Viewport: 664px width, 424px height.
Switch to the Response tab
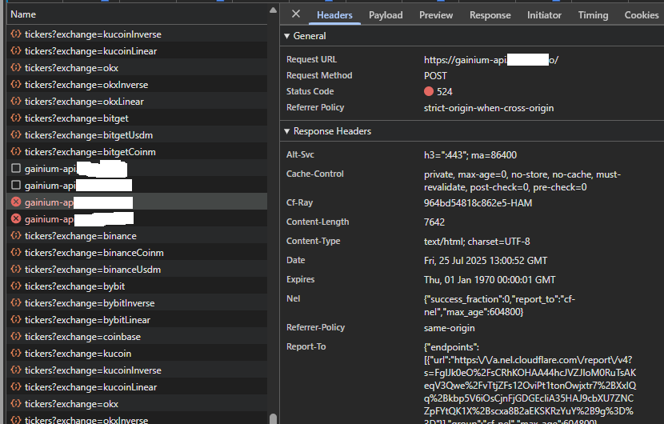coord(490,15)
